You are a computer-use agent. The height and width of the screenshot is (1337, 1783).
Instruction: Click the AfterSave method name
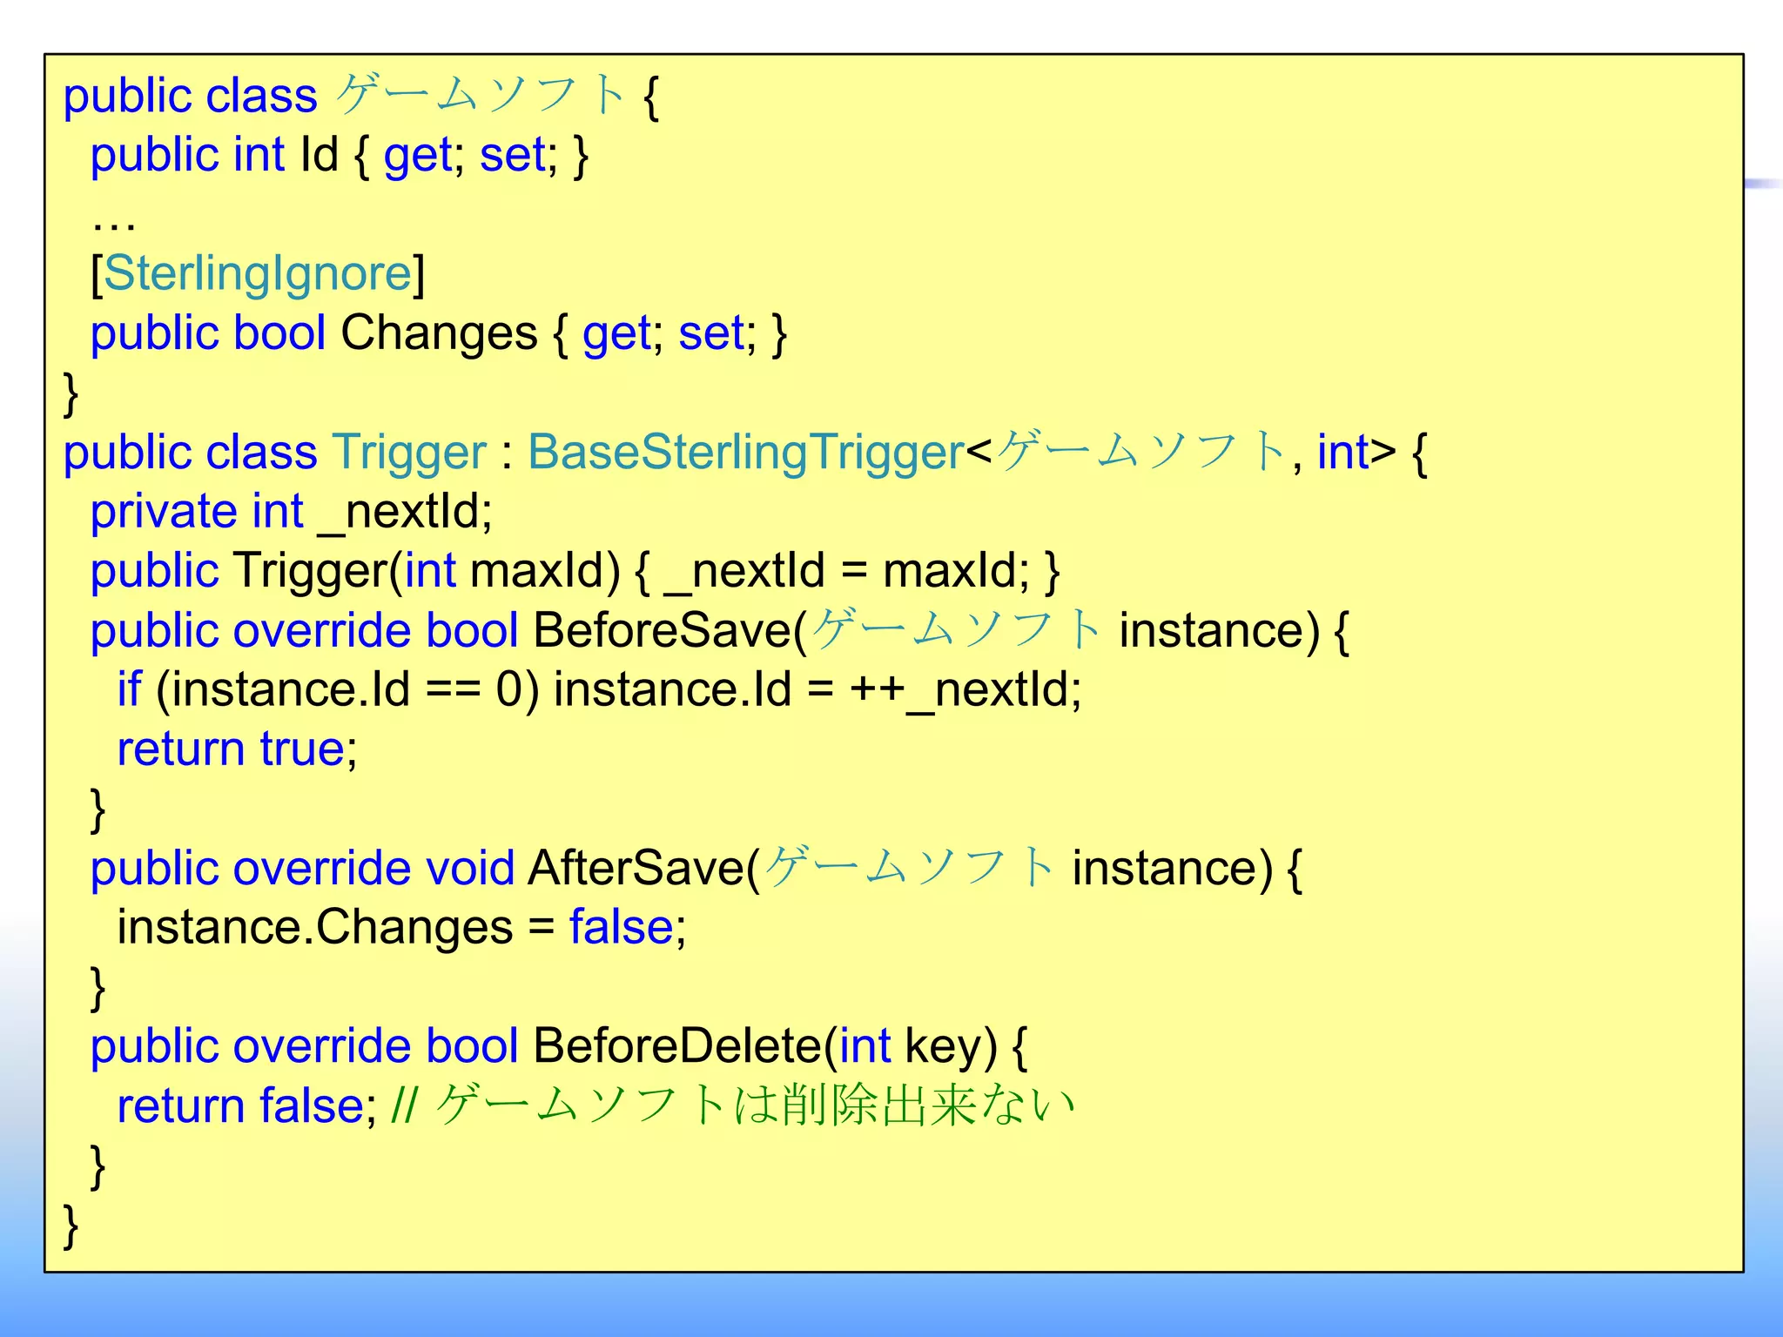[636, 869]
